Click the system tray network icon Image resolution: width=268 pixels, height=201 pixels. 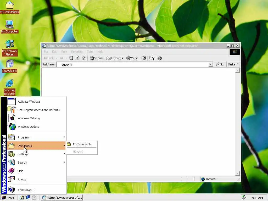pos(244,198)
